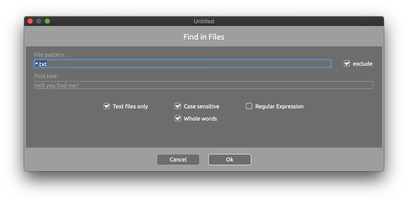The width and height of the screenshot is (408, 203).
Task: Turn off the Case sensitive checkbox
Action: [178, 106]
